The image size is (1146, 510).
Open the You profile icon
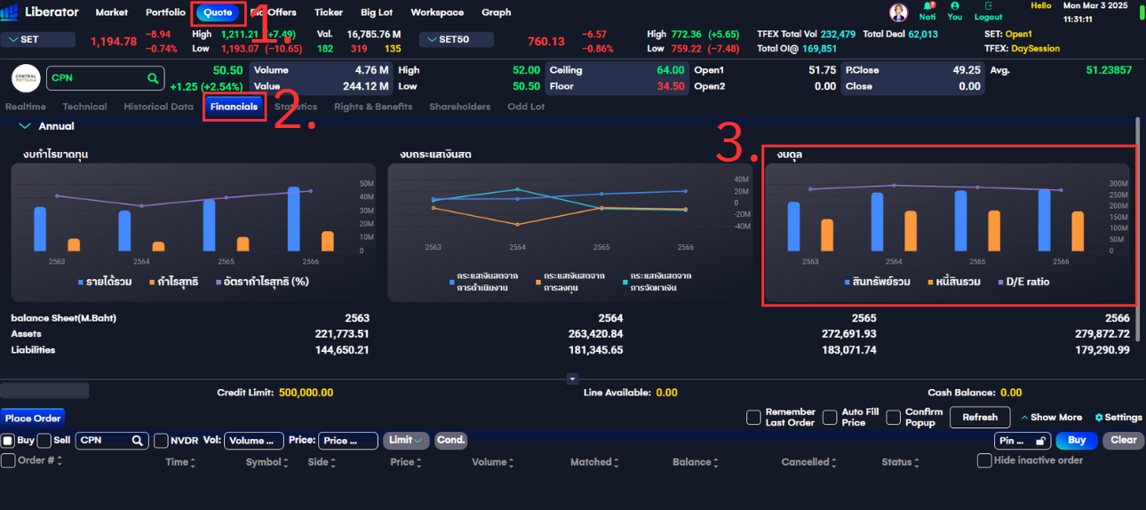click(x=955, y=6)
